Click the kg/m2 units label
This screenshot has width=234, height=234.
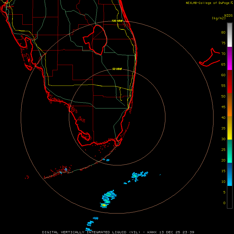click(219, 18)
